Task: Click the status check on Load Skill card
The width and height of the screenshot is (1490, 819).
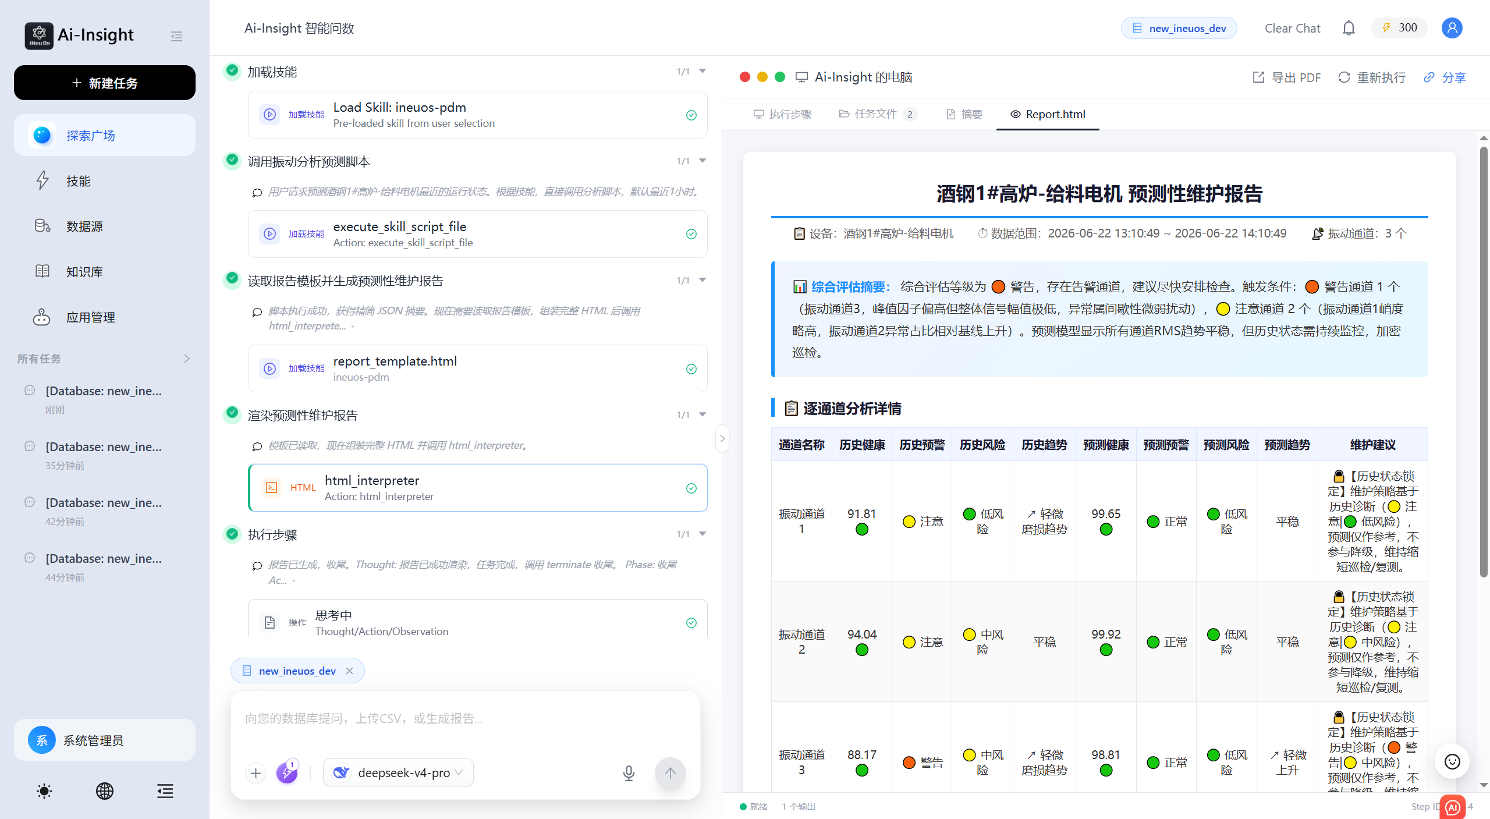Action: point(691,115)
